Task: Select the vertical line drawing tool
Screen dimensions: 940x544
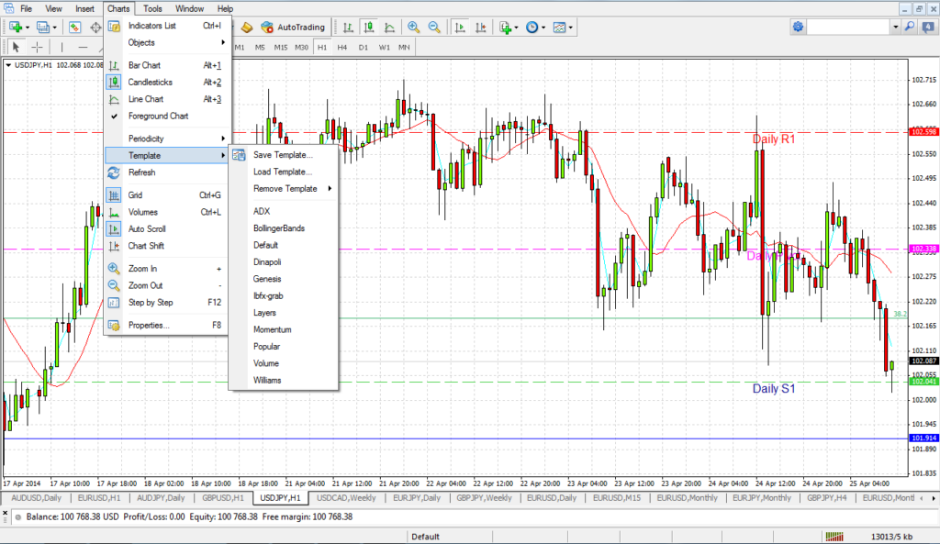Action: click(x=62, y=47)
